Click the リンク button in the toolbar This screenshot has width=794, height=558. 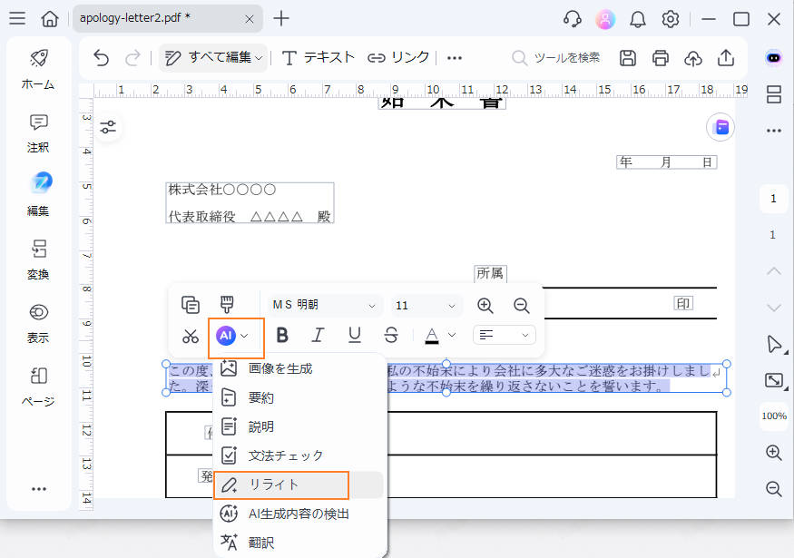coord(397,57)
